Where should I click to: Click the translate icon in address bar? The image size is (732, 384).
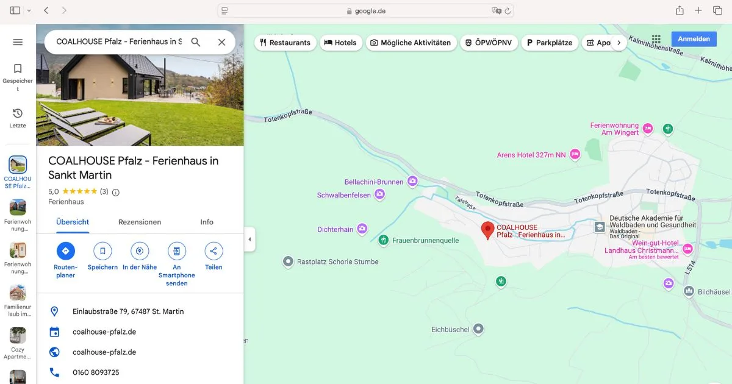497,10
